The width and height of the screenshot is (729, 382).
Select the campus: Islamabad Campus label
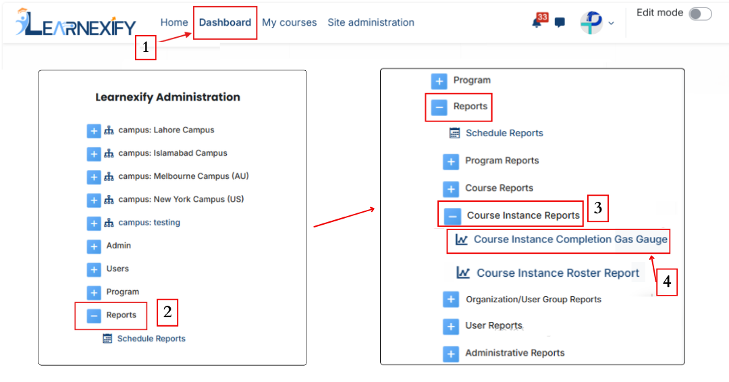pyautogui.click(x=173, y=153)
